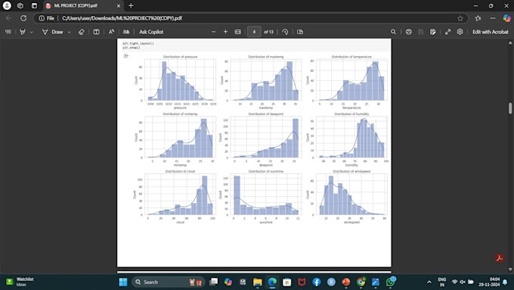The image size is (514, 290).
Task: Activate the Draw tool
Action: pos(53,32)
